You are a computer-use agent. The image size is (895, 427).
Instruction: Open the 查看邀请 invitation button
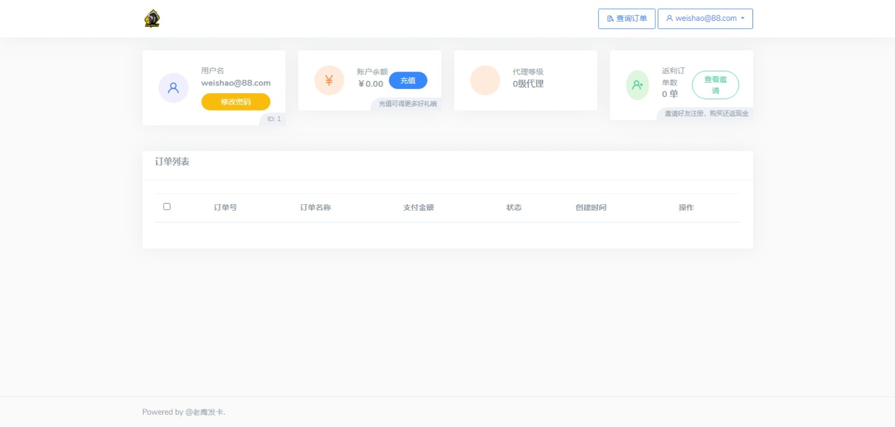coord(715,85)
